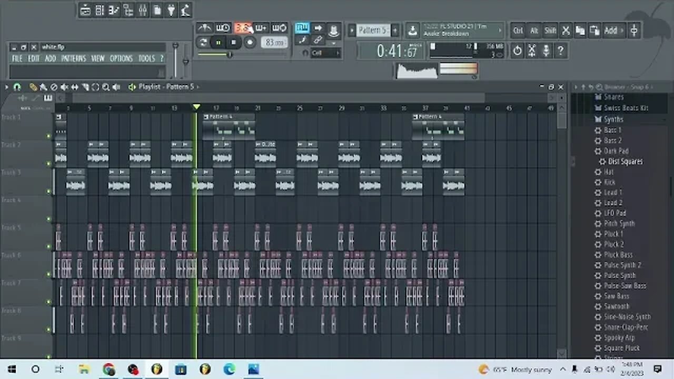Open the tempo tapper icon

click(x=185, y=10)
